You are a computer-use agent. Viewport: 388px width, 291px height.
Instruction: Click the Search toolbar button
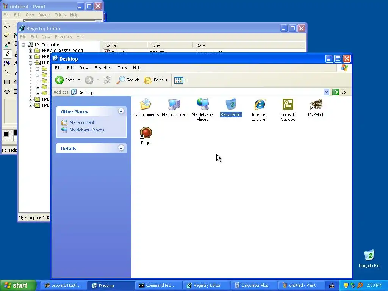[128, 80]
